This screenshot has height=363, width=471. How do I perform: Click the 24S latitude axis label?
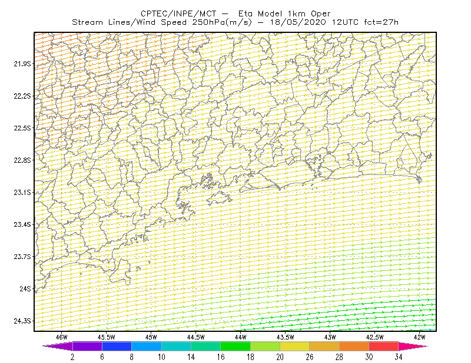[25, 288]
